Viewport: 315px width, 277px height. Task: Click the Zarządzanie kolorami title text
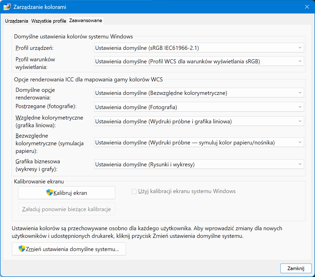[x=40, y=7]
